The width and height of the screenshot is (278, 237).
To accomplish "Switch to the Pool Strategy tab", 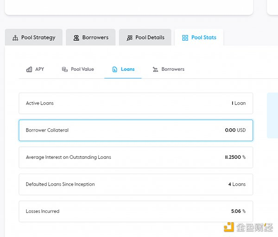I will (x=38, y=37).
